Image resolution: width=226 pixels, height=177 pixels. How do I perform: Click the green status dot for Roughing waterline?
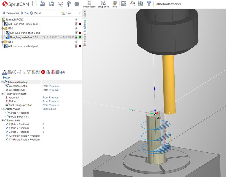click(x=80, y=37)
